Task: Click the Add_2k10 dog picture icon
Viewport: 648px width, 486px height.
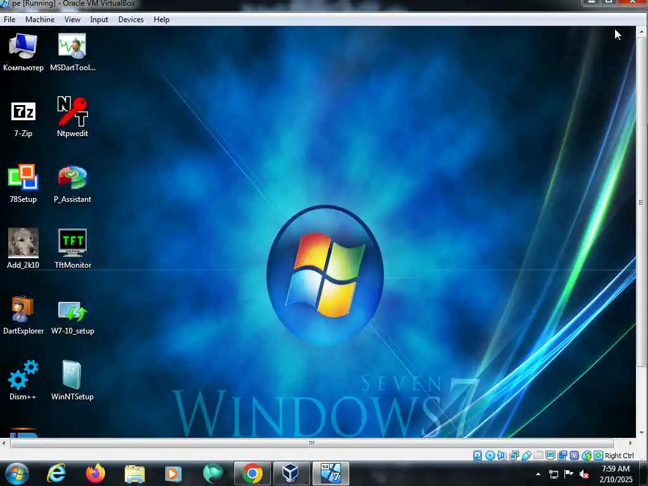Action: [23, 248]
